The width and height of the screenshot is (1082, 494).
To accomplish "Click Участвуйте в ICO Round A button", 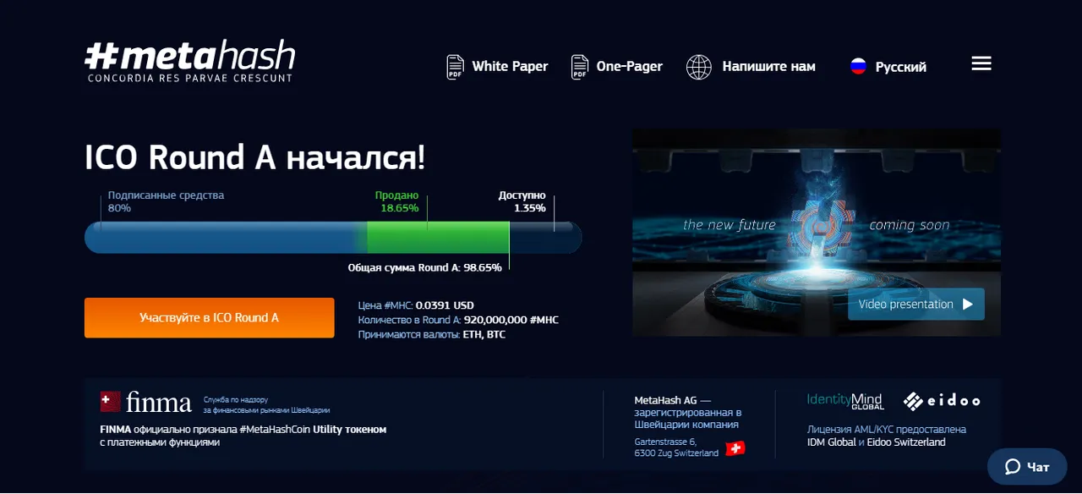I will click(x=210, y=318).
